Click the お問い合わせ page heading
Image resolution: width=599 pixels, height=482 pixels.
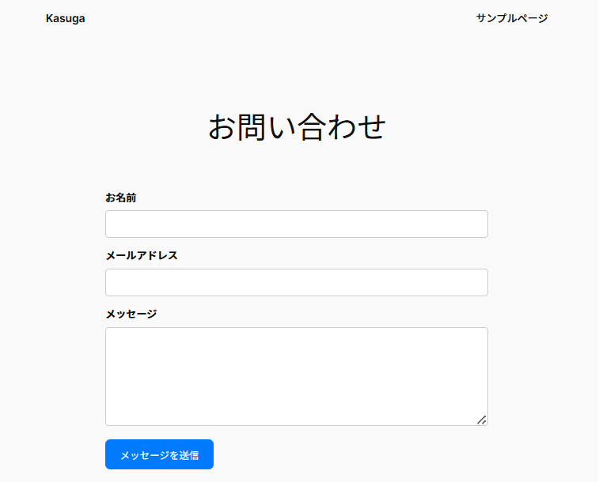click(x=297, y=127)
